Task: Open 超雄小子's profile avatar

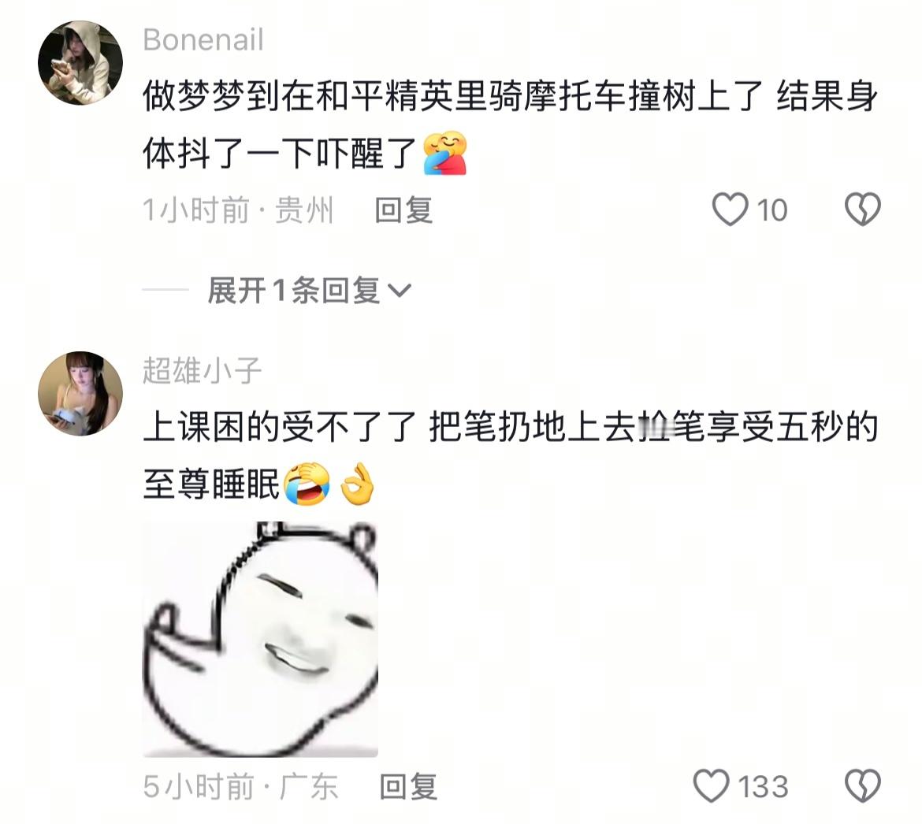Action: tap(80, 393)
